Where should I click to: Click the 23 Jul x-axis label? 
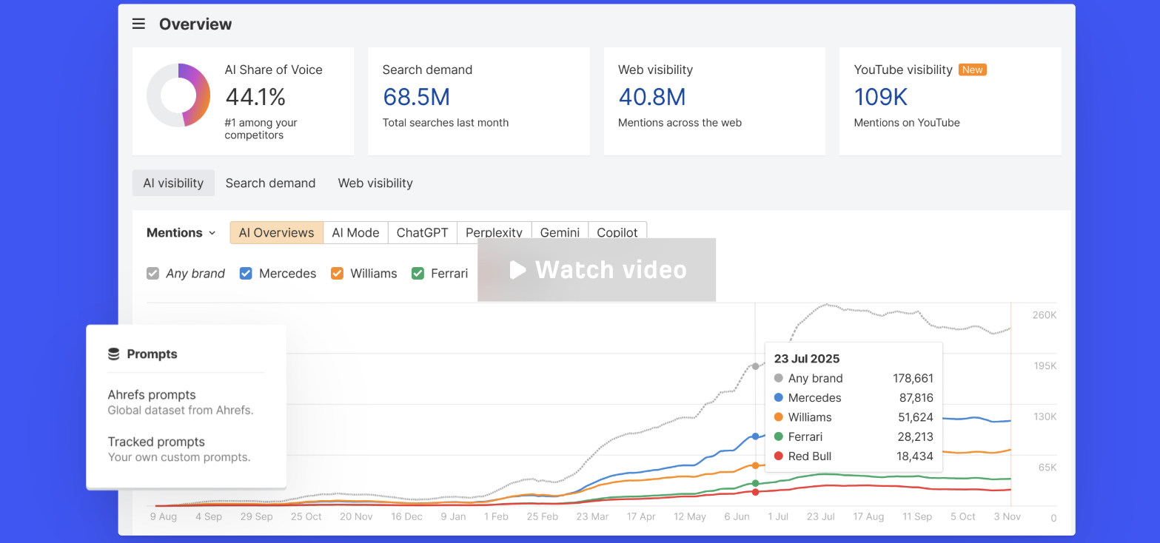pos(821,516)
